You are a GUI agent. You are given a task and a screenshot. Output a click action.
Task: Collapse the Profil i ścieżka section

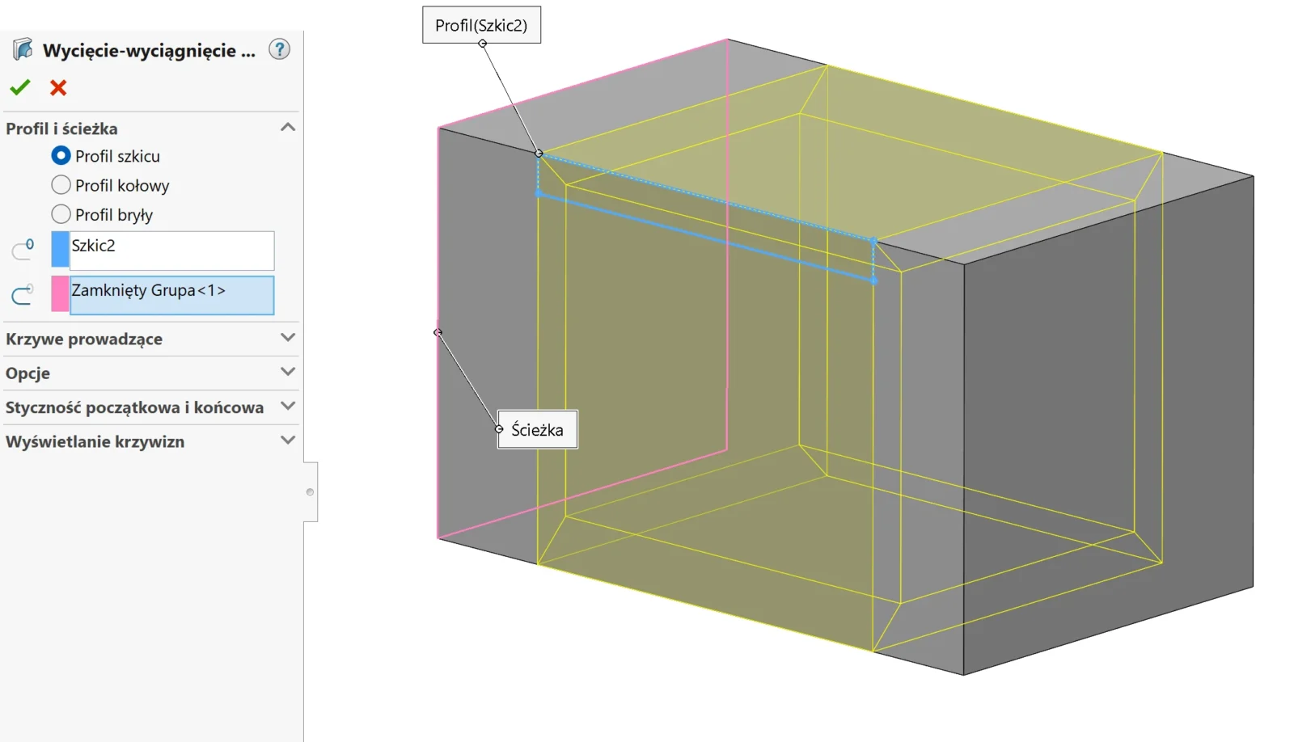tap(288, 128)
